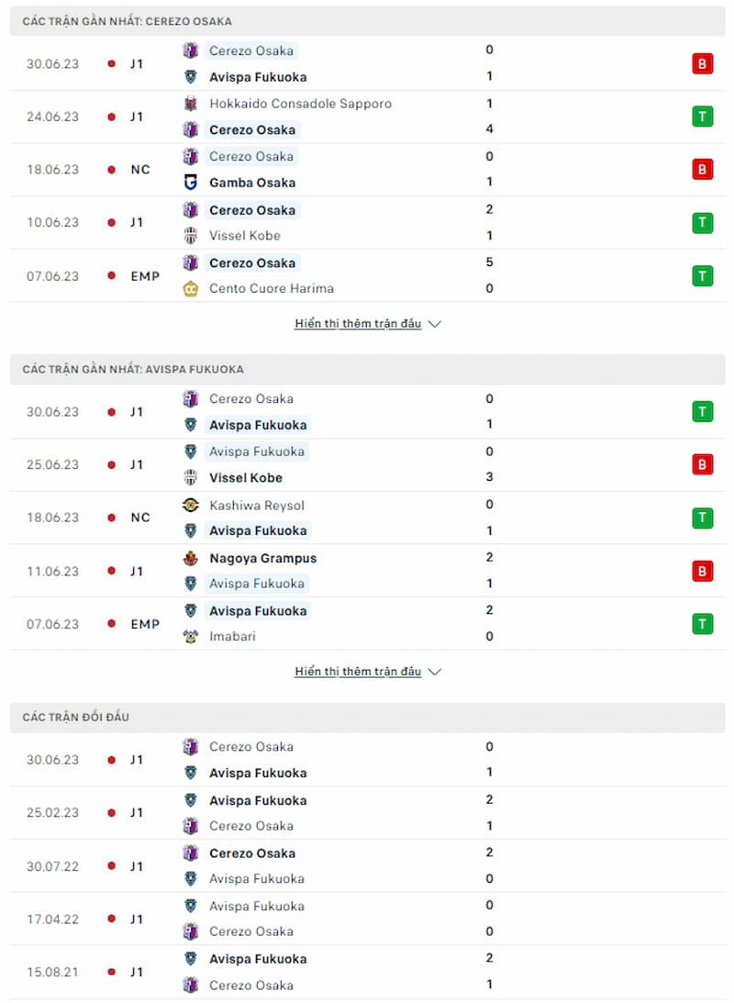Click the red live dot on 15.08.21 match
This screenshot has width=734, height=1003.
112,973
